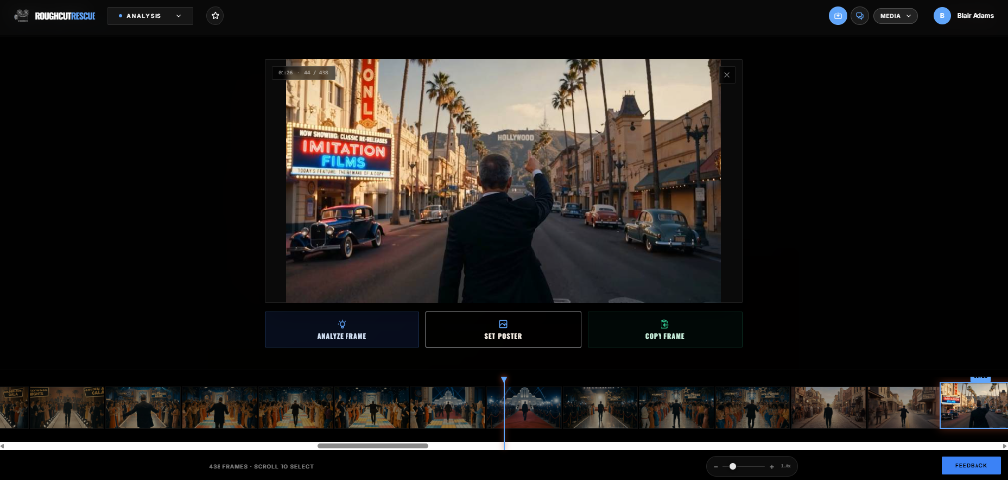Click the Feedback button
Viewport: 1008px width, 480px height.
[972, 465]
